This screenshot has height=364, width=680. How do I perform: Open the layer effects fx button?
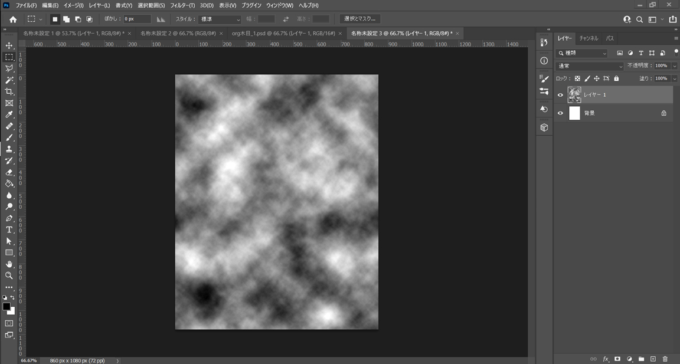606,359
